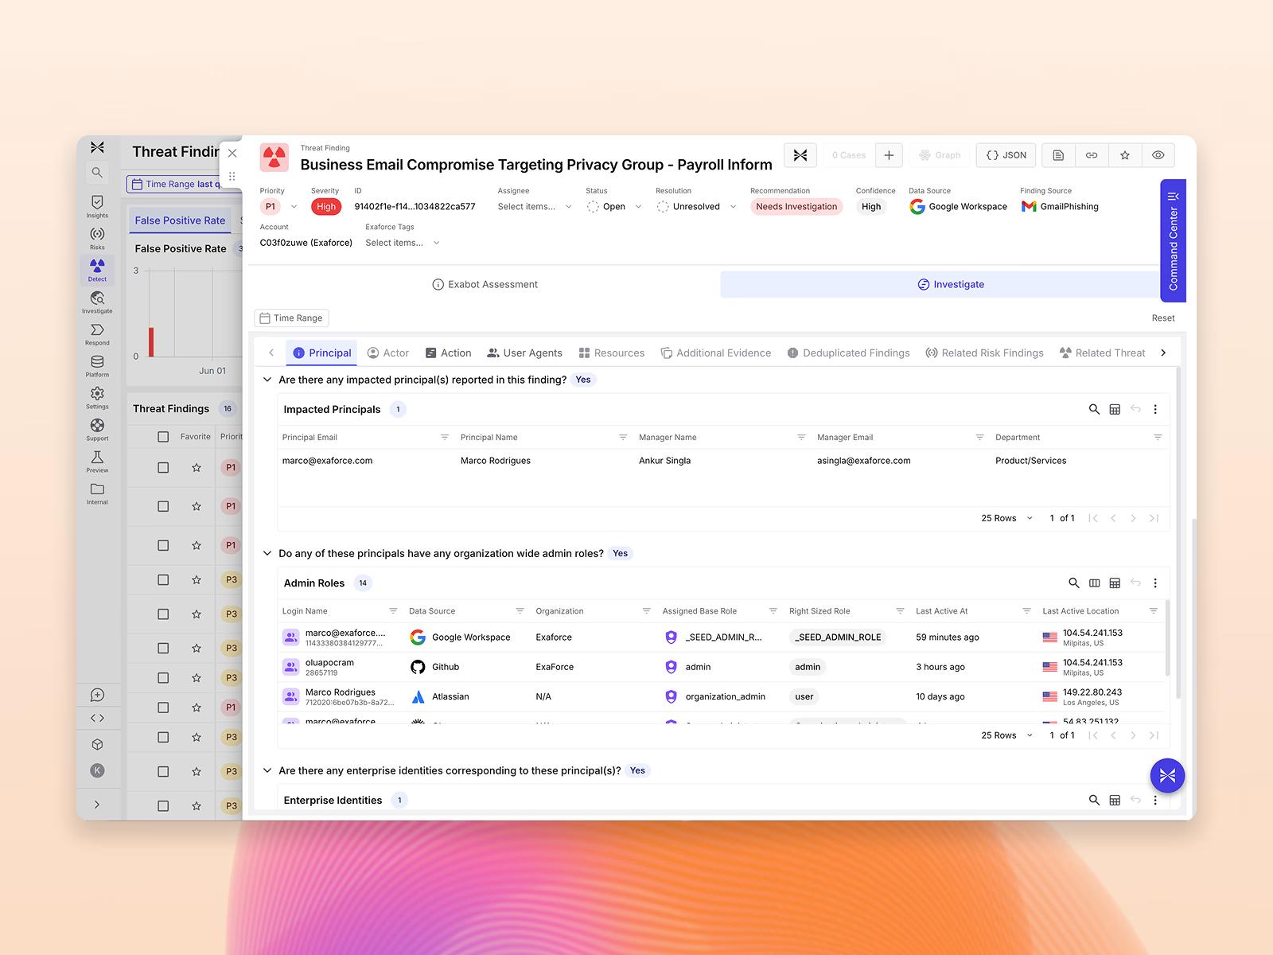Open the Preview flask icon
This screenshot has height=955, width=1273.
(x=97, y=462)
